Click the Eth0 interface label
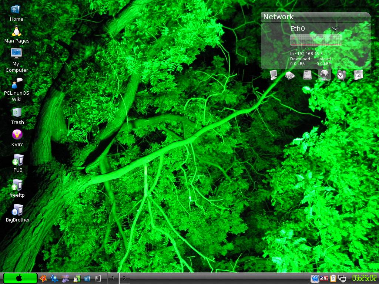379x284 pixels. pos(298,29)
